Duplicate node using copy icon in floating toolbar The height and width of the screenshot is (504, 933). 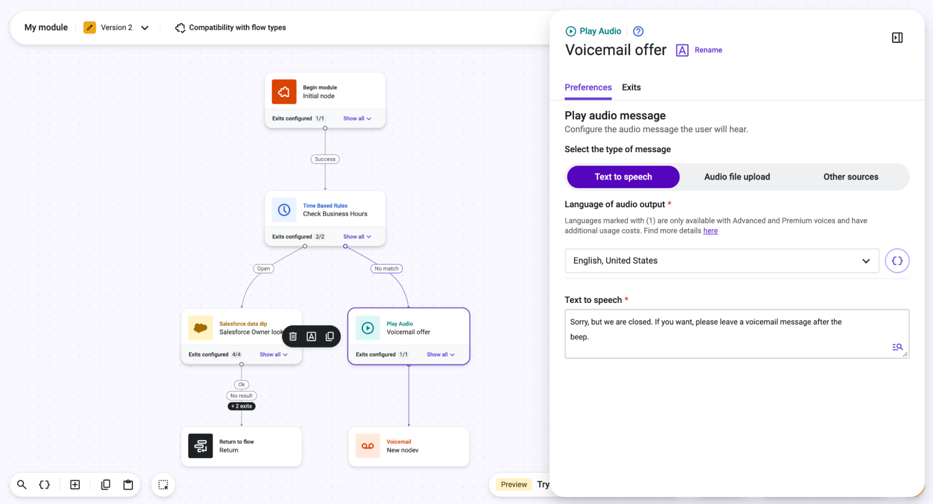click(x=330, y=336)
